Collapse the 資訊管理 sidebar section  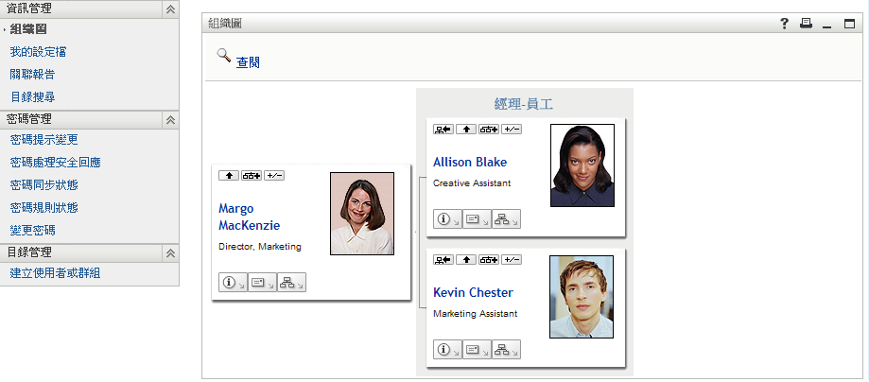[170, 9]
